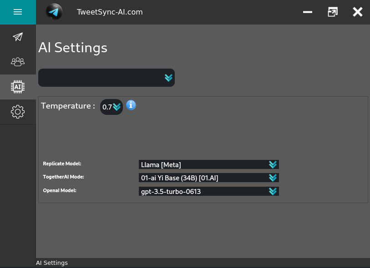Open the Temperature 0.7 dropdown
Viewport: 370px width, 268px height.
pyautogui.click(x=112, y=107)
